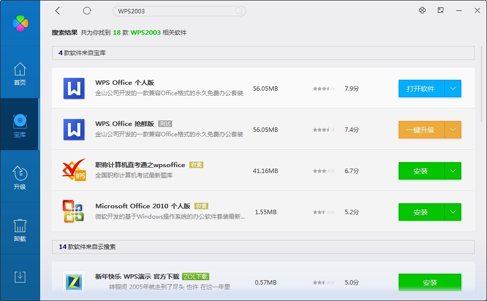The image size is (487, 301).
Task: Click the 41.16MB size value
Action: (x=265, y=171)
